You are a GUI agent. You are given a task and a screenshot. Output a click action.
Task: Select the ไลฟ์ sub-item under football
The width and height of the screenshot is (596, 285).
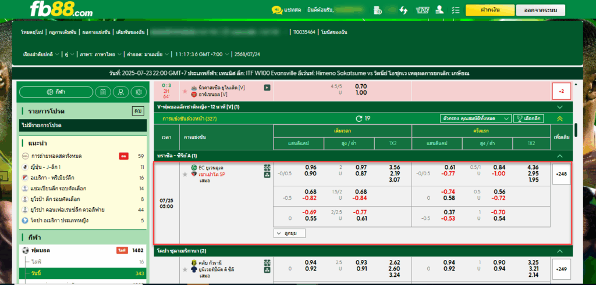(83, 262)
